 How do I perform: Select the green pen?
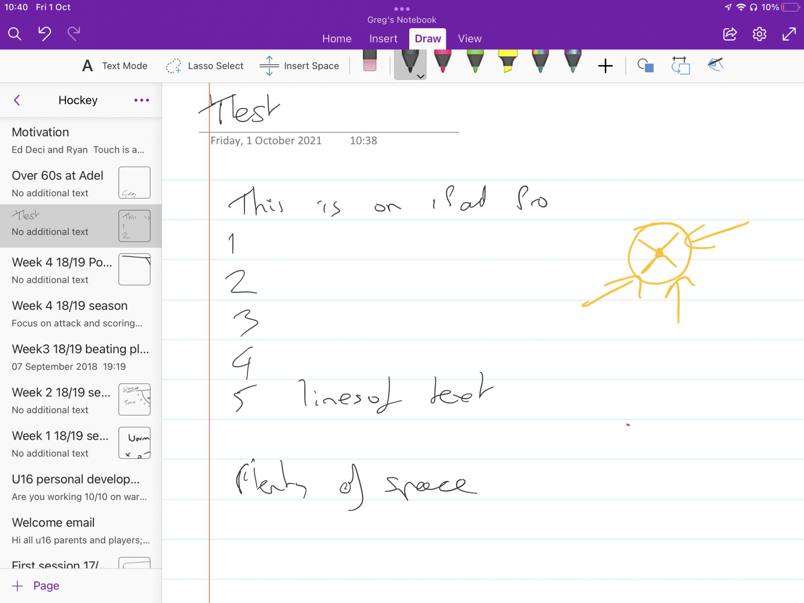point(475,61)
